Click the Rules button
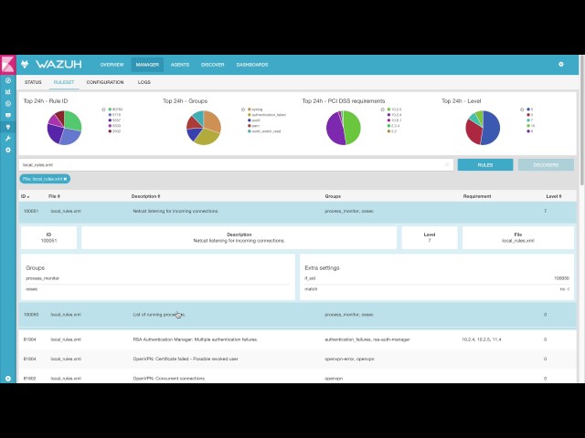The height and width of the screenshot is (438, 585). click(485, 164)
